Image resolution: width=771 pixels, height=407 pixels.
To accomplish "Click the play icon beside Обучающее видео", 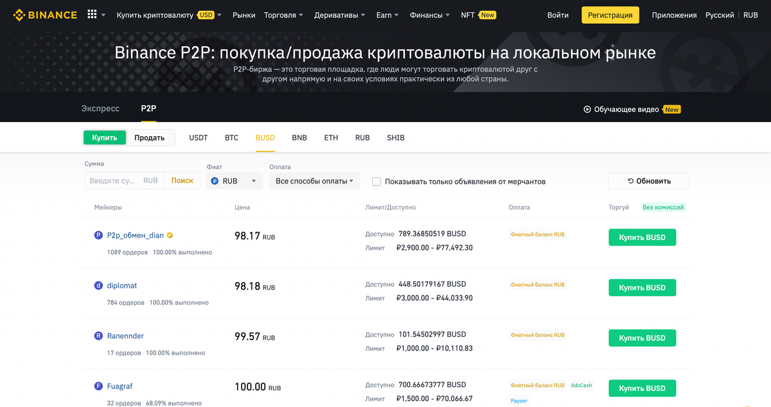I will 587,109.
